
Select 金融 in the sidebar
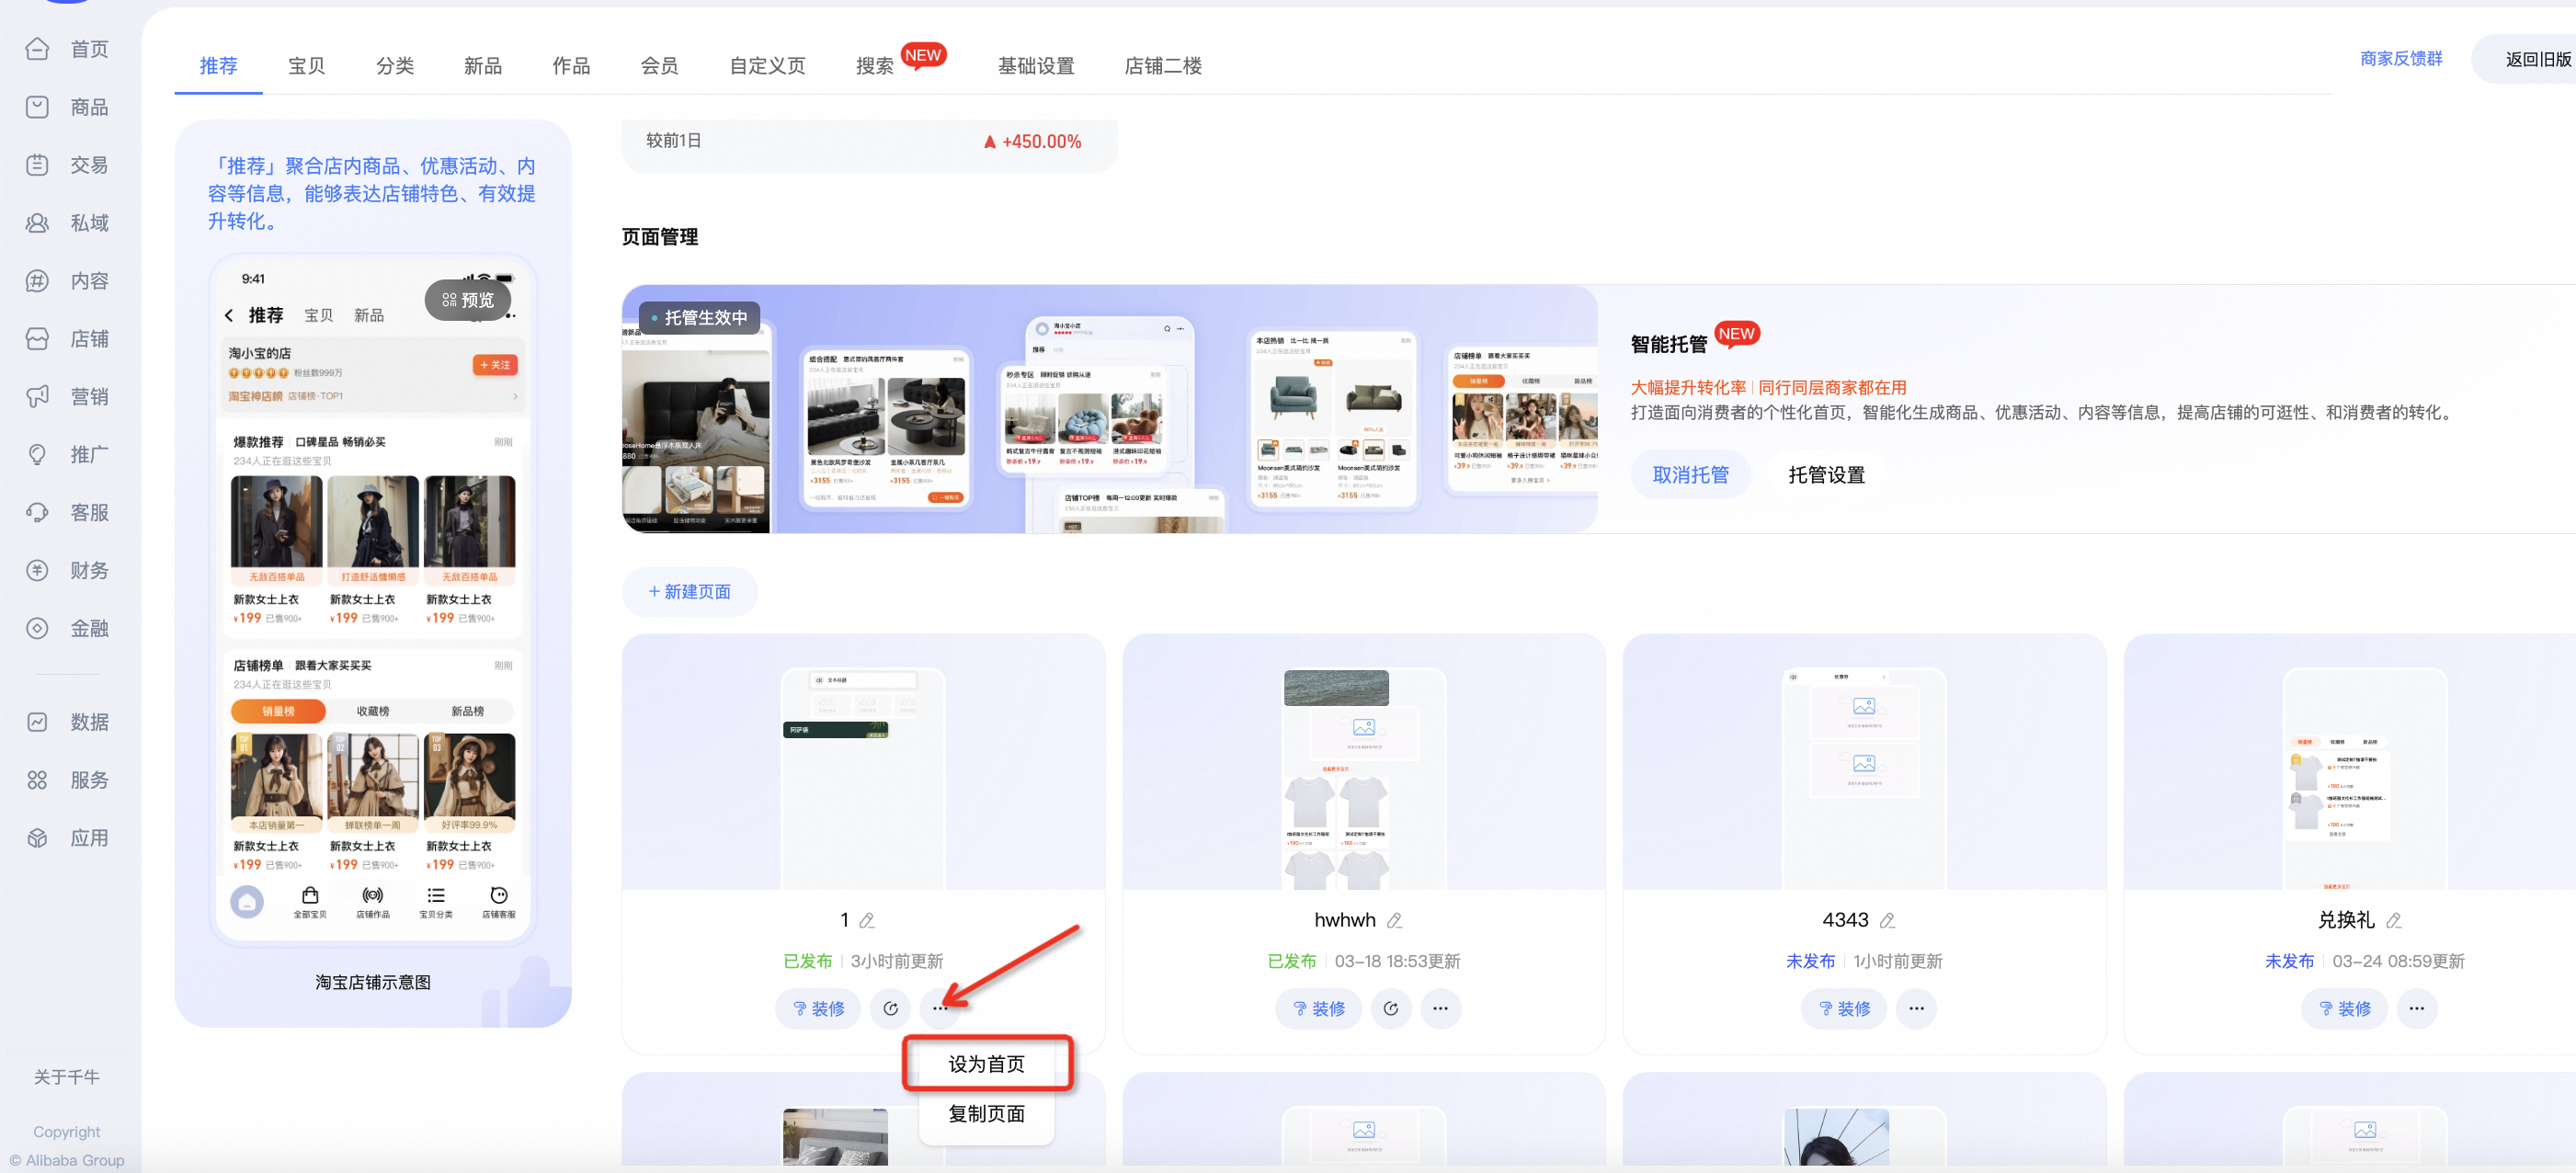[x=67, y=629]
